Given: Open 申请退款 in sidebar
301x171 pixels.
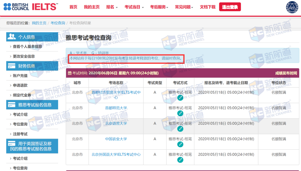Looking at the screenshot, I should coord(20,85).
